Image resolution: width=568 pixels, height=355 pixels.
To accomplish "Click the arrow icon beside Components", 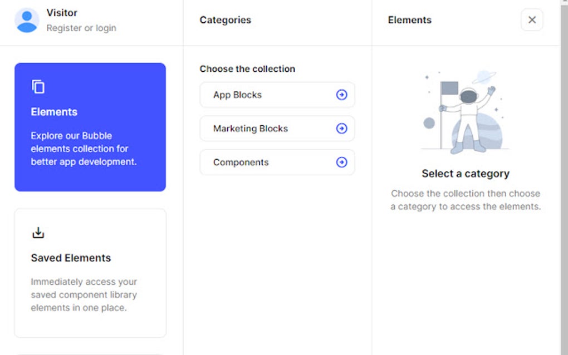I will (x=341, y=162).
